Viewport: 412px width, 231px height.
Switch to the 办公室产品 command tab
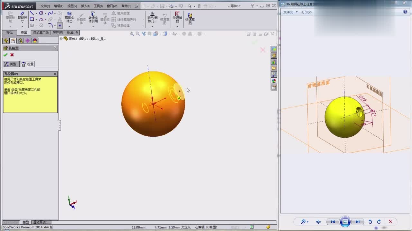pos(41,32)
